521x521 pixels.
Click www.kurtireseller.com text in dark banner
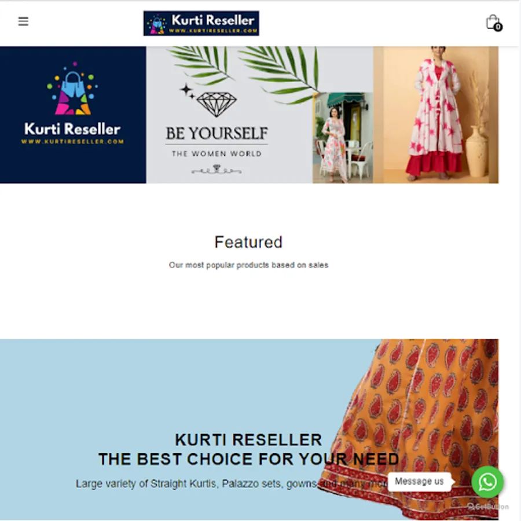(x=72, y=142)
